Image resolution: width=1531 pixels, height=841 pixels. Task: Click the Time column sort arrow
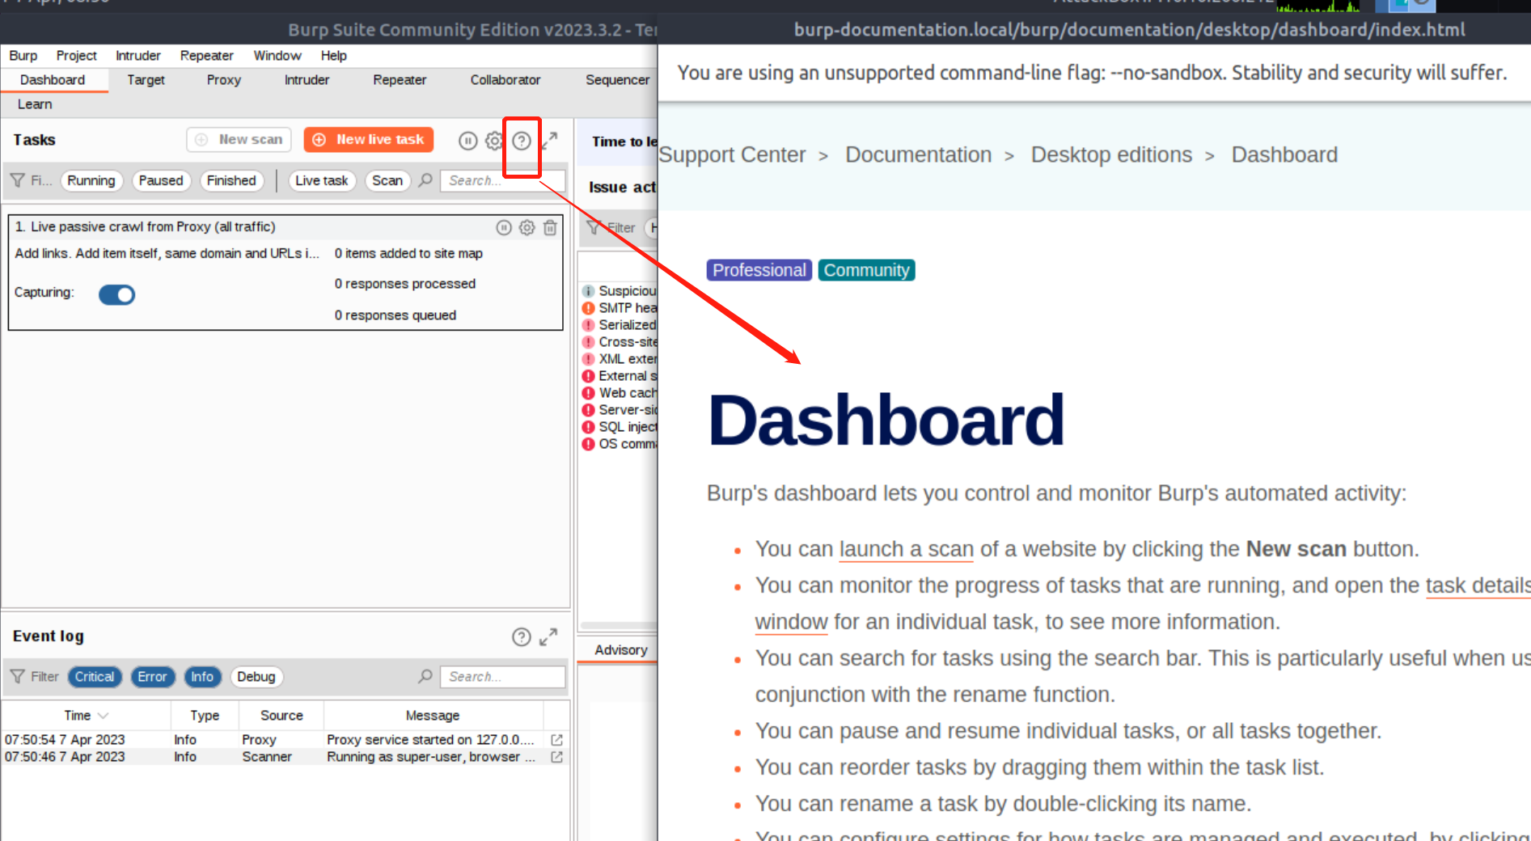coord(103,716)
